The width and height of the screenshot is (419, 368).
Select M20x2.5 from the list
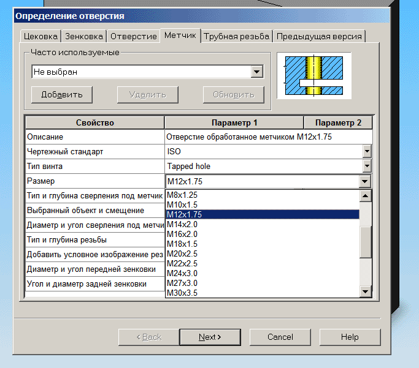[x=182, y=253]
